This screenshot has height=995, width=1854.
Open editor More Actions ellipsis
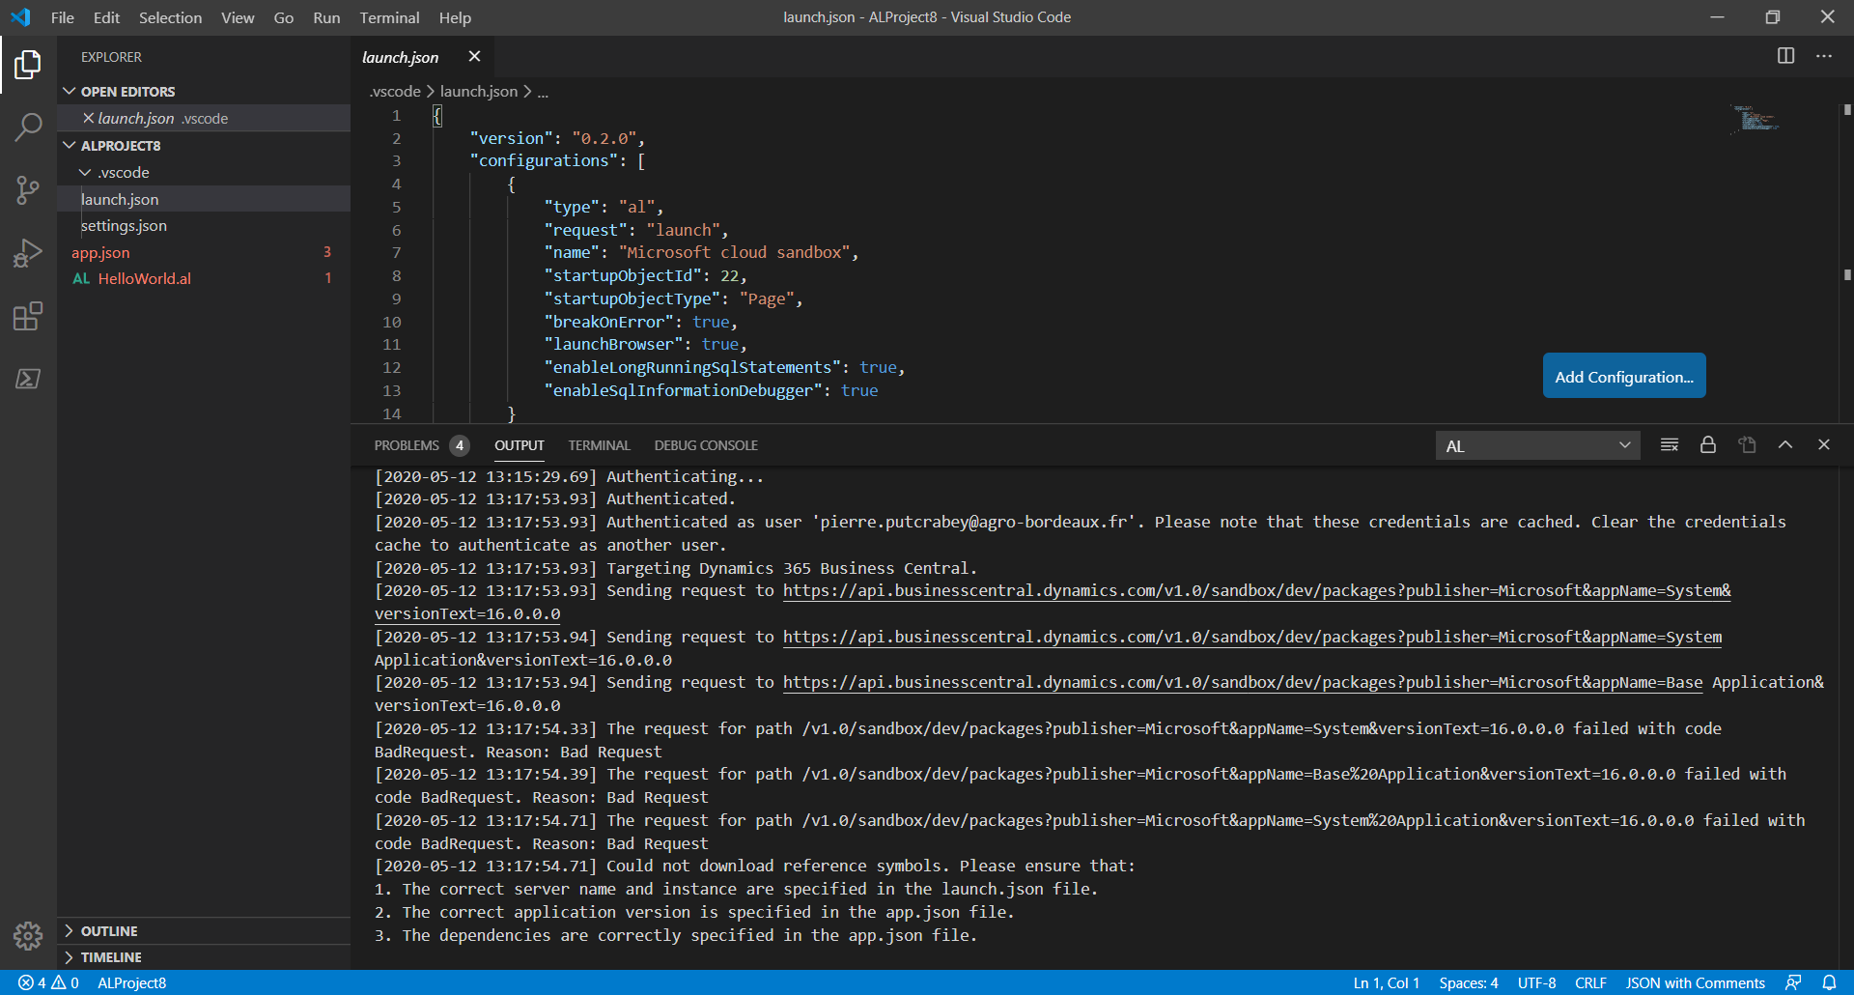pyautogui.click(x=1824, y=56)
